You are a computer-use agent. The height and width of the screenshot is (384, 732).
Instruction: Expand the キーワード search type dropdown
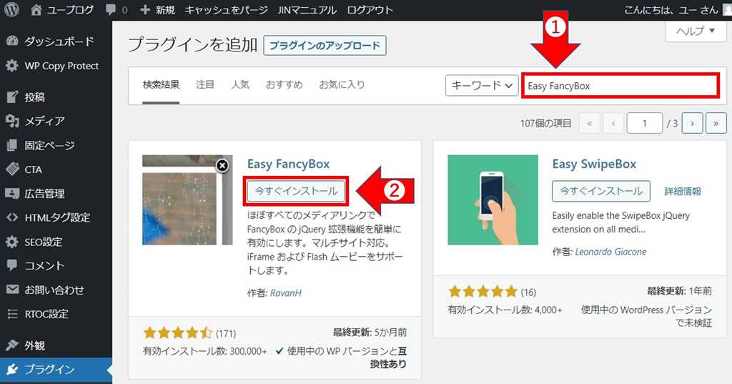[x=482, y=86]
